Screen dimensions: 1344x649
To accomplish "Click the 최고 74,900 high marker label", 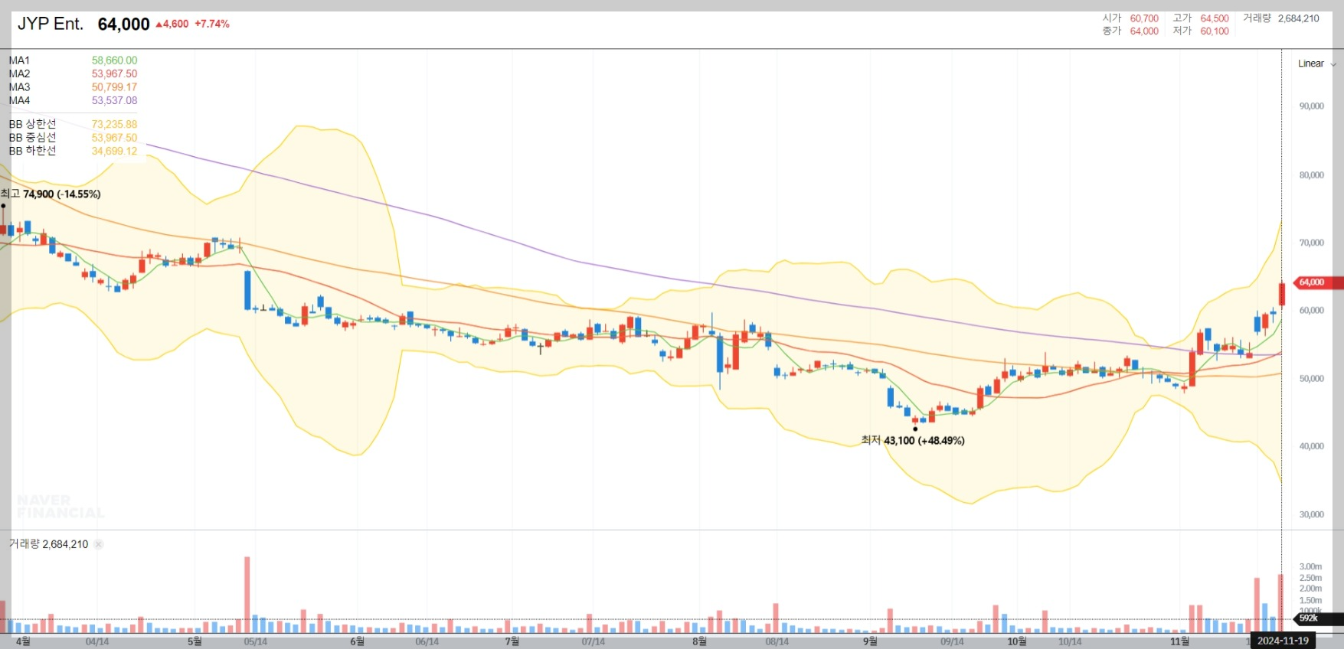I will pos(51,194).
